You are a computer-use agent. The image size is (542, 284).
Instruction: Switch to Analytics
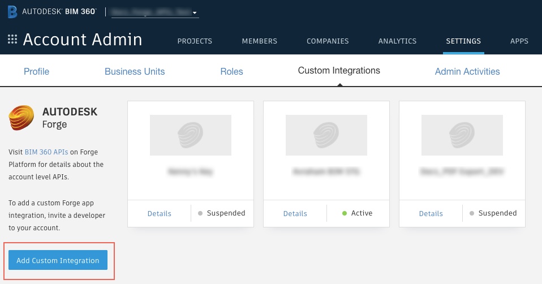[397, 41]
